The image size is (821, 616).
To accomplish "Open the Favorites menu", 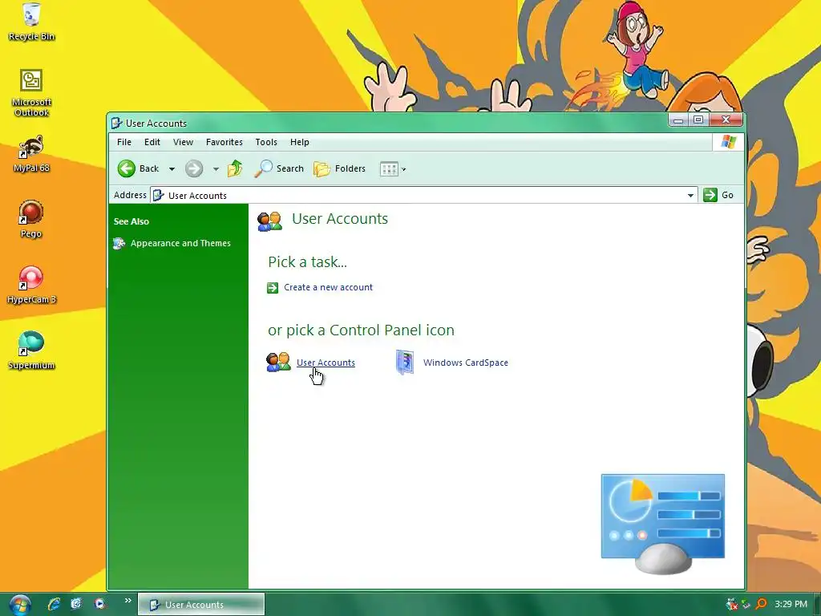I will click(x=224, y=142).
